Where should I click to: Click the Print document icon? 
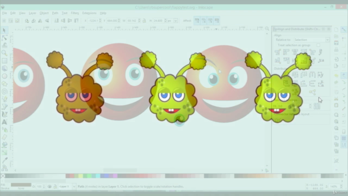[x=336, y=50]
